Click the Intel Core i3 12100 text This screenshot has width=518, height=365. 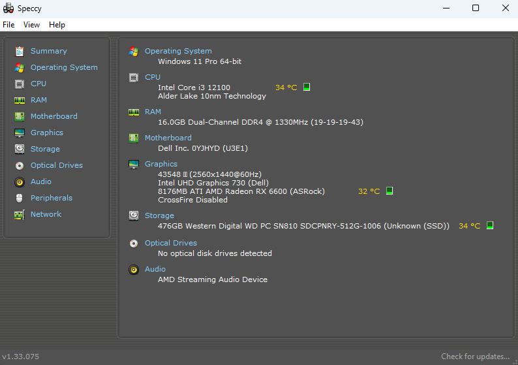(194, 87)
